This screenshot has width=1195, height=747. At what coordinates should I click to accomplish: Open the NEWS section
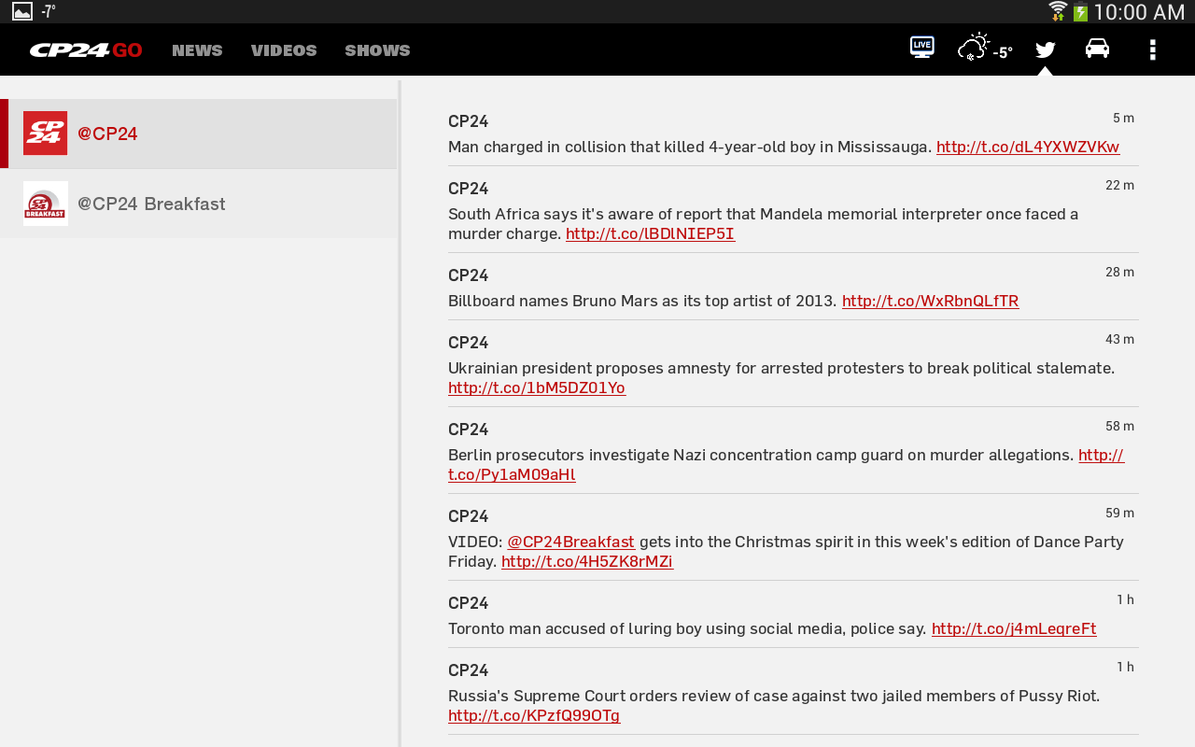pos(197,49)
